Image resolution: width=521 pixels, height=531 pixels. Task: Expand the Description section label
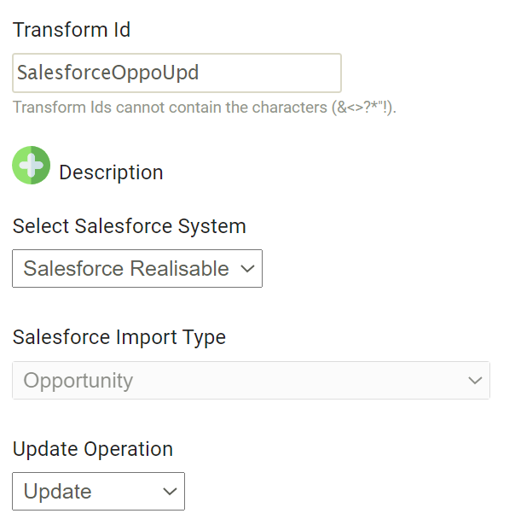click(x=111, y=172)
